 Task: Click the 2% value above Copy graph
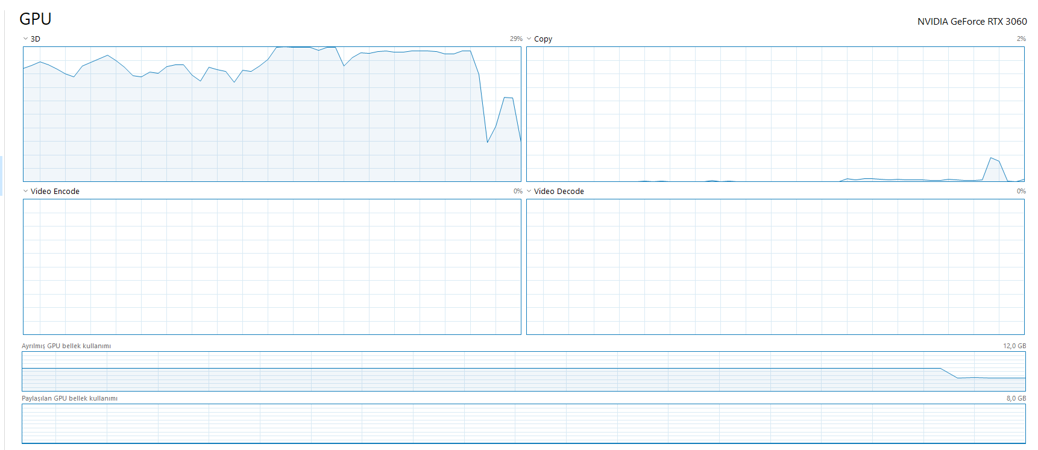(1021, 39)
